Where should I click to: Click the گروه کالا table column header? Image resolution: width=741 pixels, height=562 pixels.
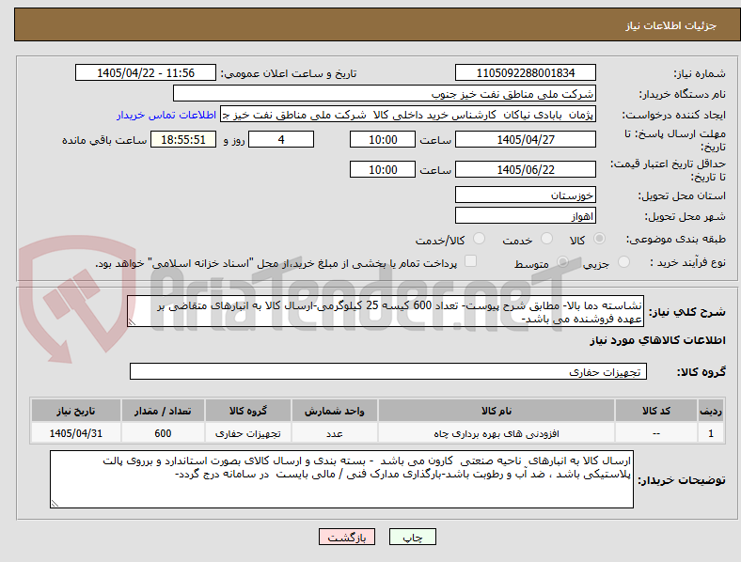(x=248, y=411)
